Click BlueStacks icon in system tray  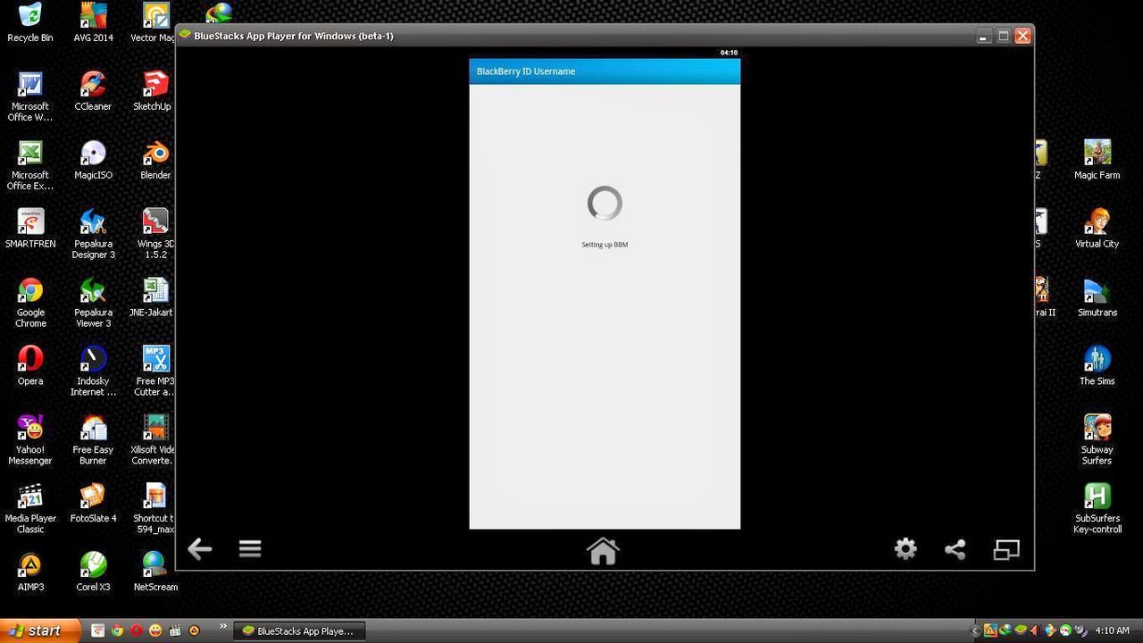[1021, 630]
